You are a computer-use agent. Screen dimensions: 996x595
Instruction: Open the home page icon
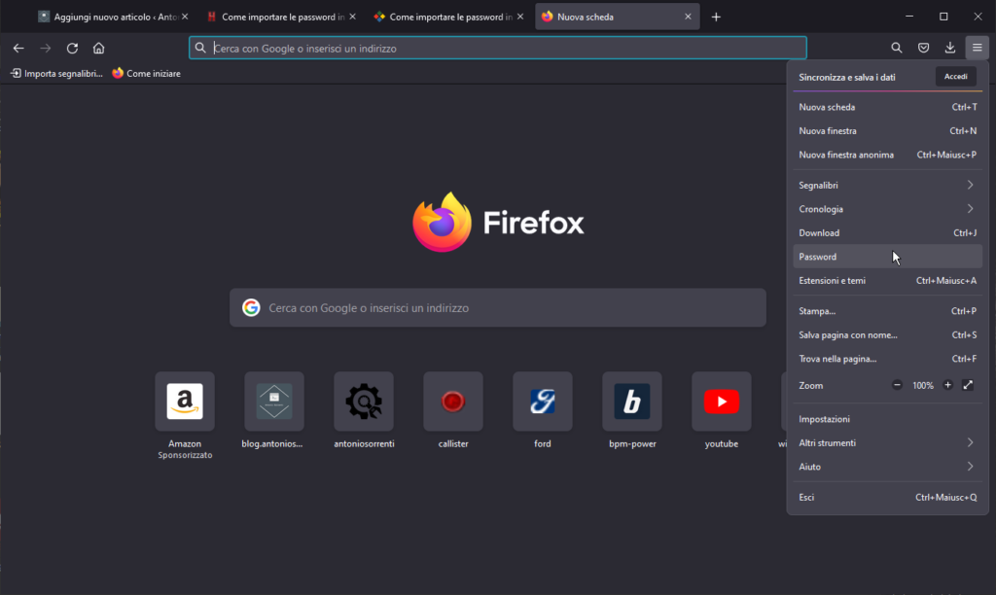click(98, 49)
